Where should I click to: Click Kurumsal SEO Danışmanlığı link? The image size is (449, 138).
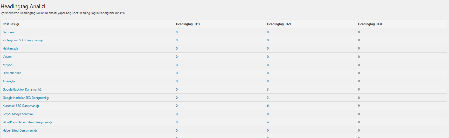(21, 106)
